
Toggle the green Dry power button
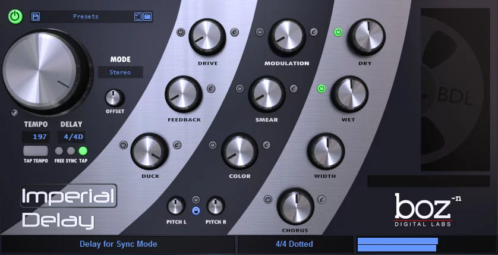click(338, 32)
